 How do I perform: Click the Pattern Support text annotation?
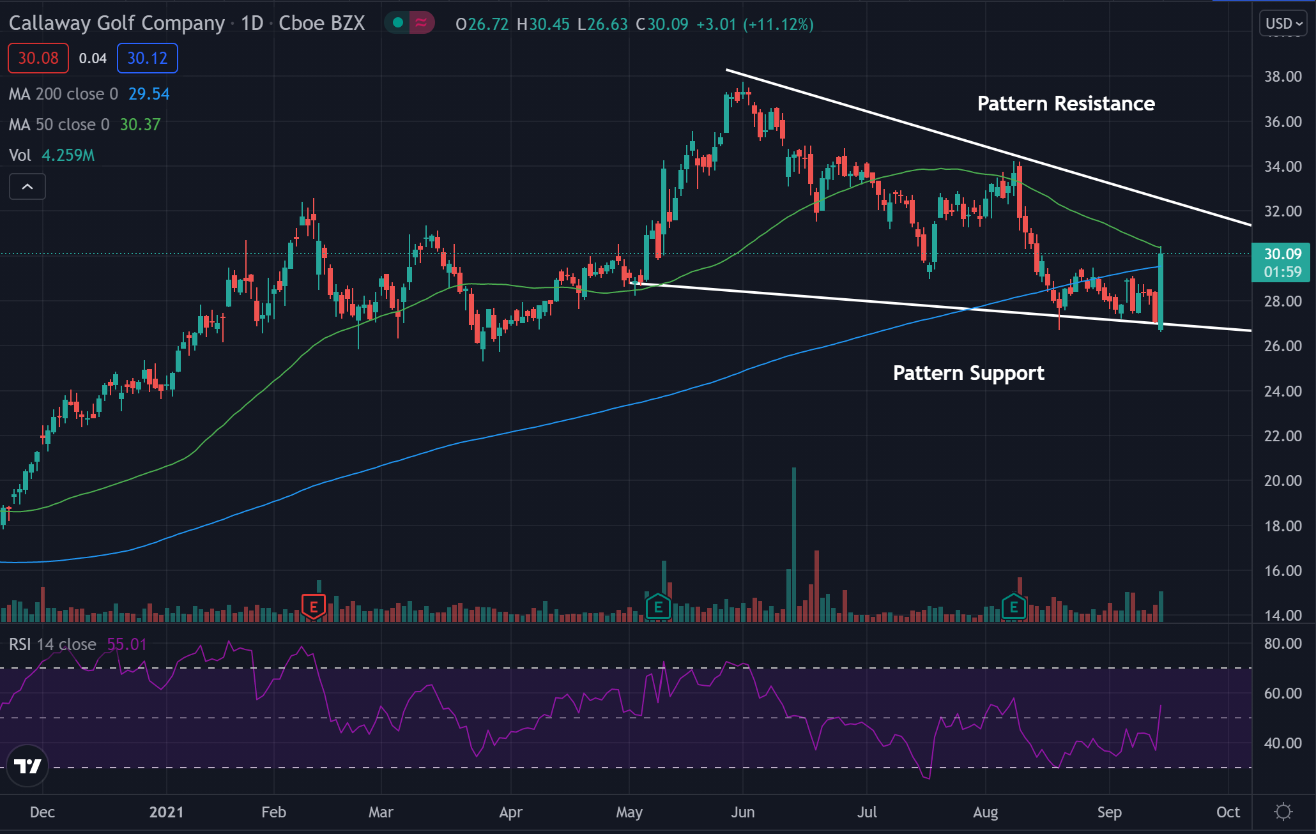pos(968,373)
